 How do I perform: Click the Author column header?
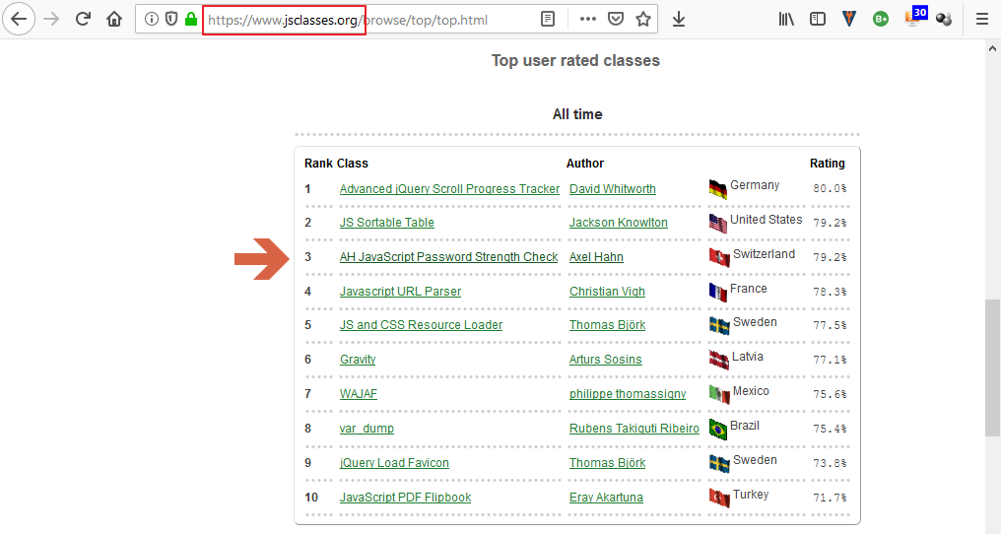tap(585, 164)
